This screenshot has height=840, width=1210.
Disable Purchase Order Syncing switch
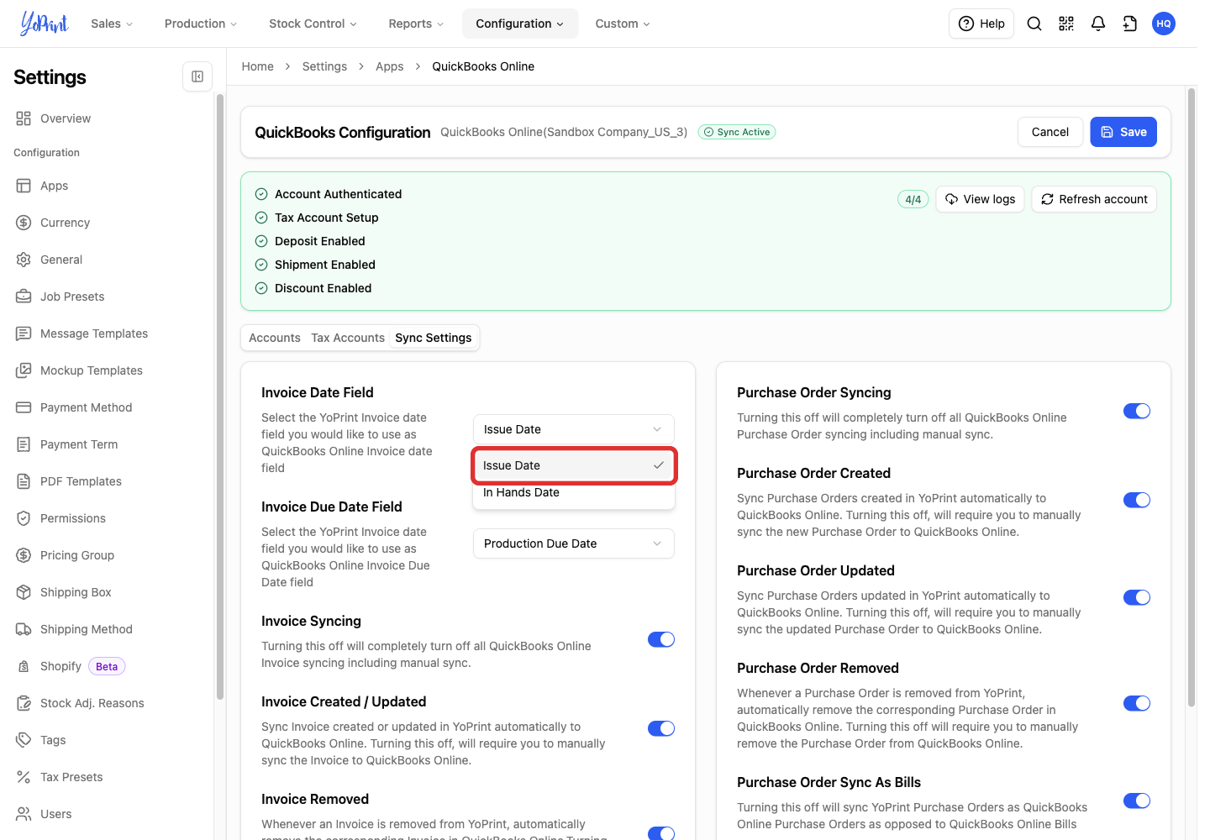point(1137,411)
